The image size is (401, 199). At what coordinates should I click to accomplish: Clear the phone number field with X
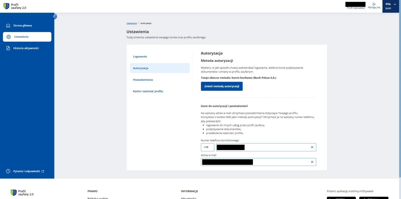[312, 147]
